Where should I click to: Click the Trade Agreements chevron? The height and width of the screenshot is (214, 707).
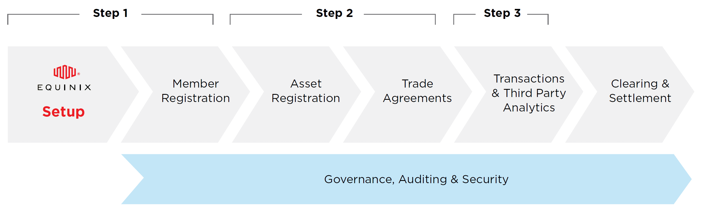407,94
